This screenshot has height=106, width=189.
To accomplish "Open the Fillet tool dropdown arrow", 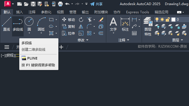I will point(94,26).
